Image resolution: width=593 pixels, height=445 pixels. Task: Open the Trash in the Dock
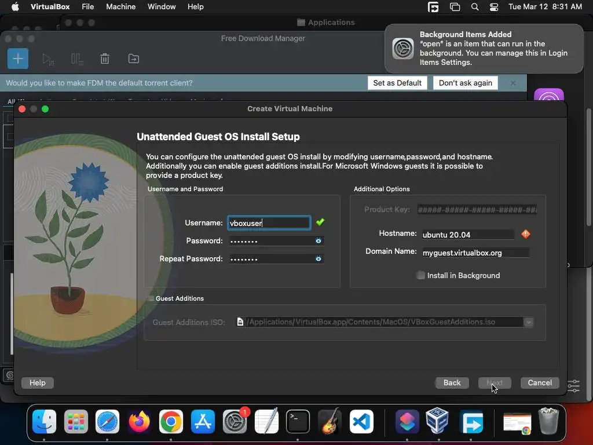pyautogui.click(x=549, y=421)
